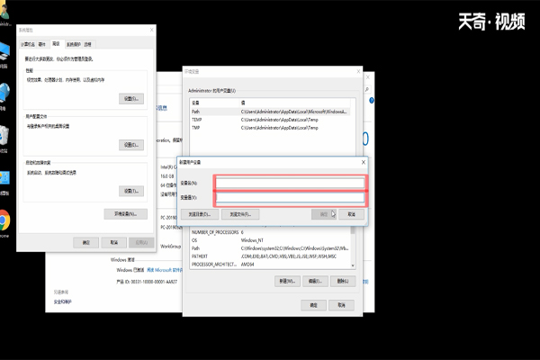This screenshot has height=360, width=540.
Task: Select the user variable Path row
Action: pos(270,112)
